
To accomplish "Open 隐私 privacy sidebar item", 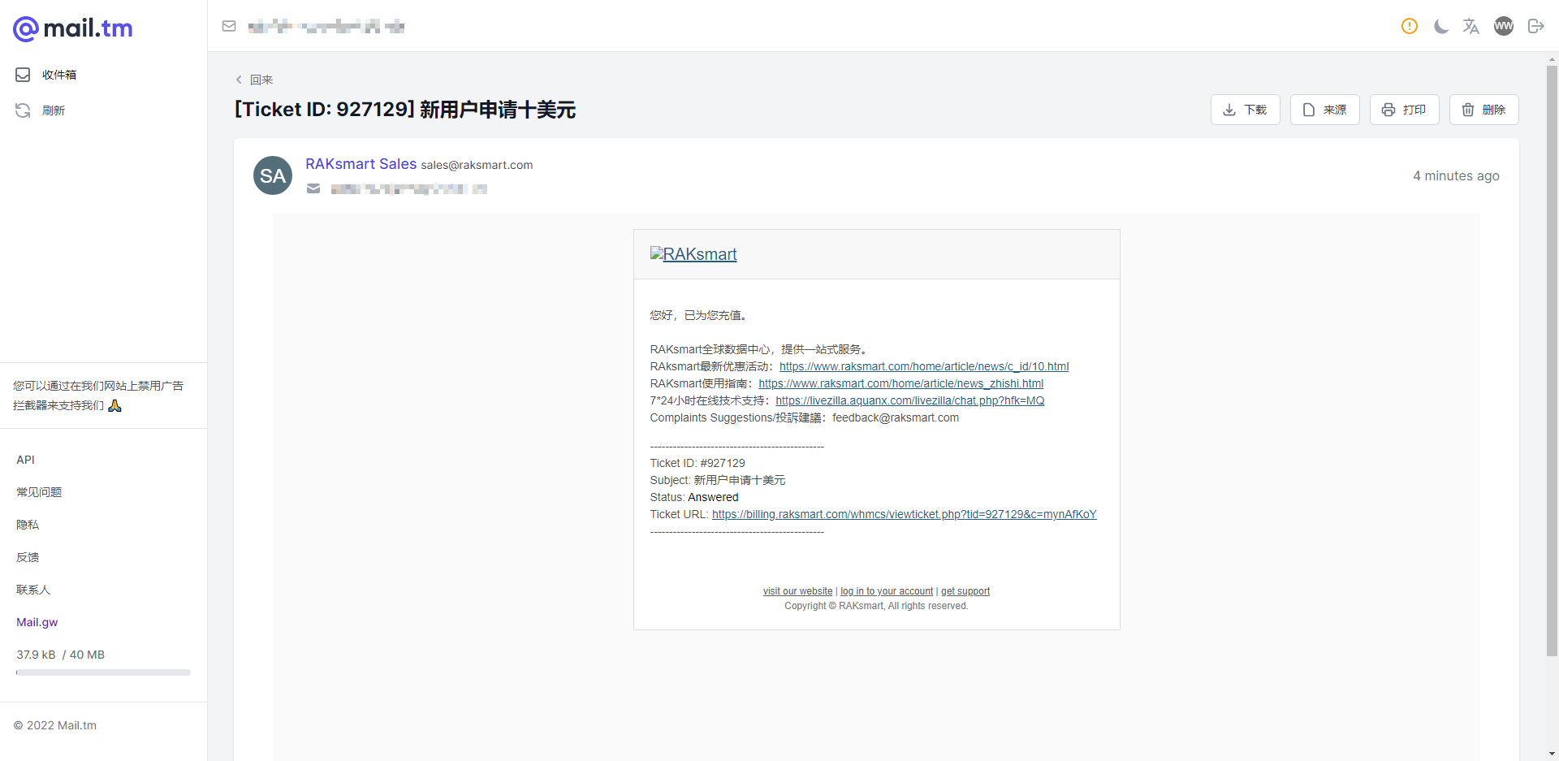I will point(28,525).
